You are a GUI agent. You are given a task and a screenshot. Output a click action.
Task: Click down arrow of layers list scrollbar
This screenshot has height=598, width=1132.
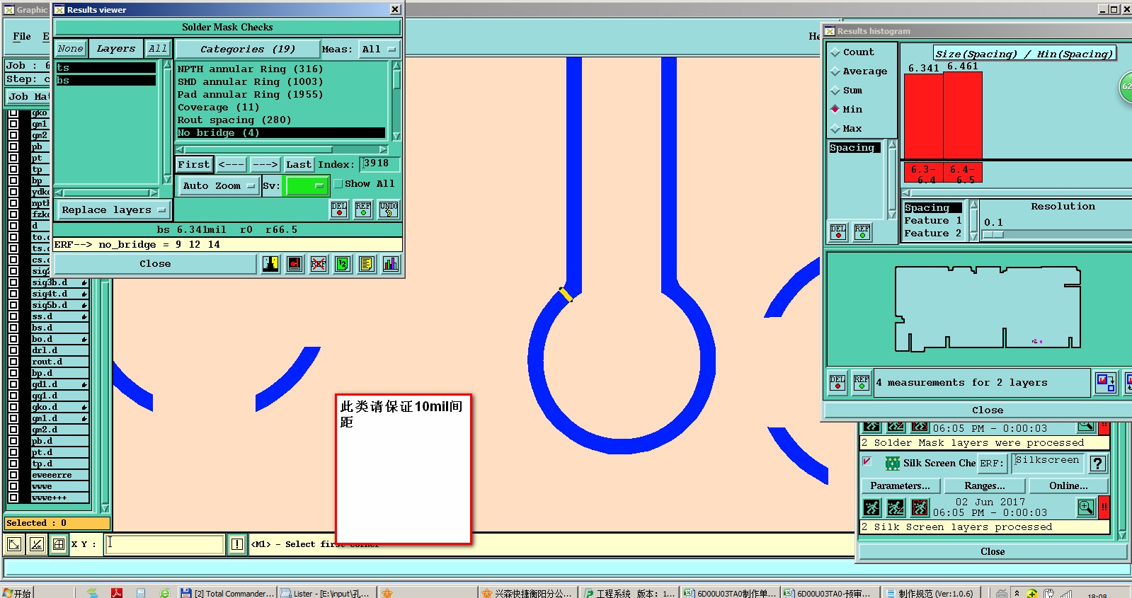(x=167, y=180)
